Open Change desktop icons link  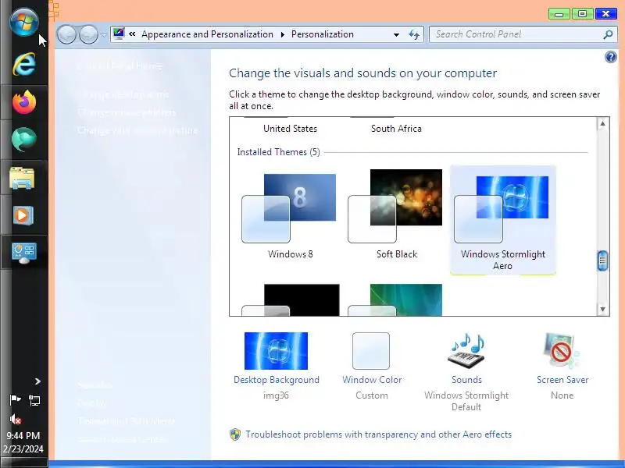(123, 94)
